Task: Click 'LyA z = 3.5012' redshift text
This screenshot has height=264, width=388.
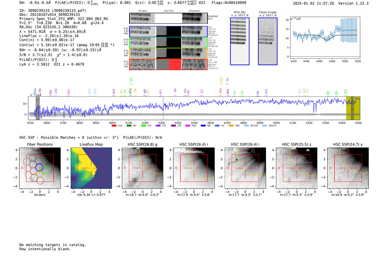Action: pos(34,64)
